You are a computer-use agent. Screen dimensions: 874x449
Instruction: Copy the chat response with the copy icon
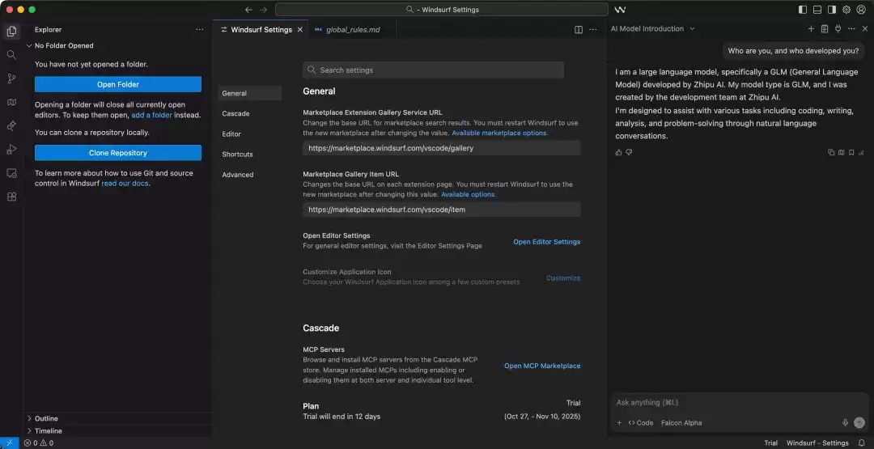tap(831, 152)
